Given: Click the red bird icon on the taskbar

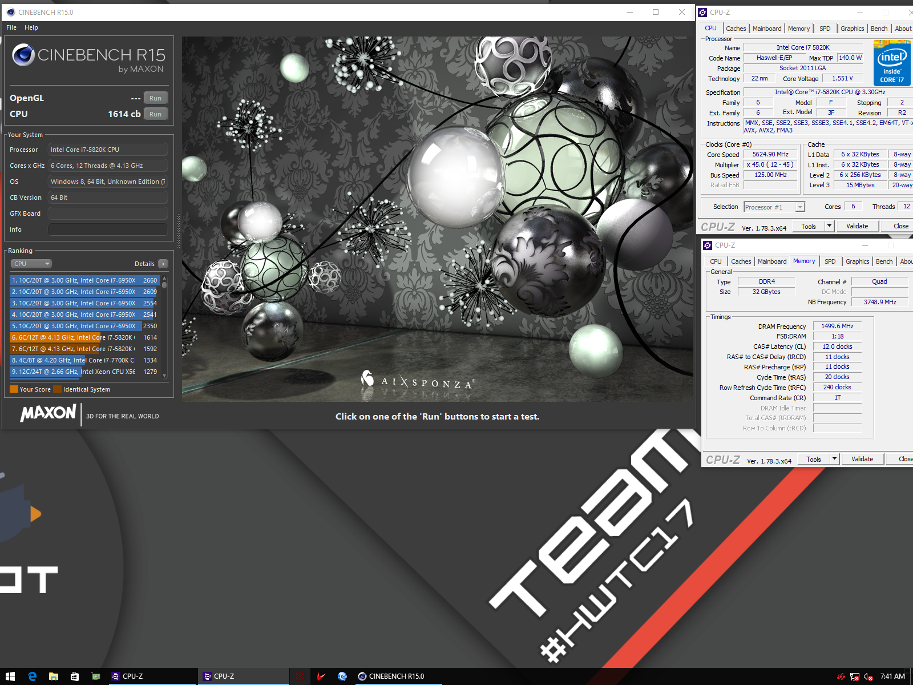Looking at the screenshot, I should [321, 676].
